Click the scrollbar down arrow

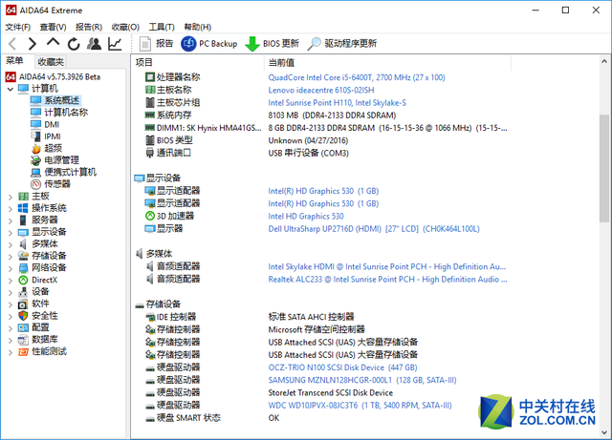pos(604,432)
